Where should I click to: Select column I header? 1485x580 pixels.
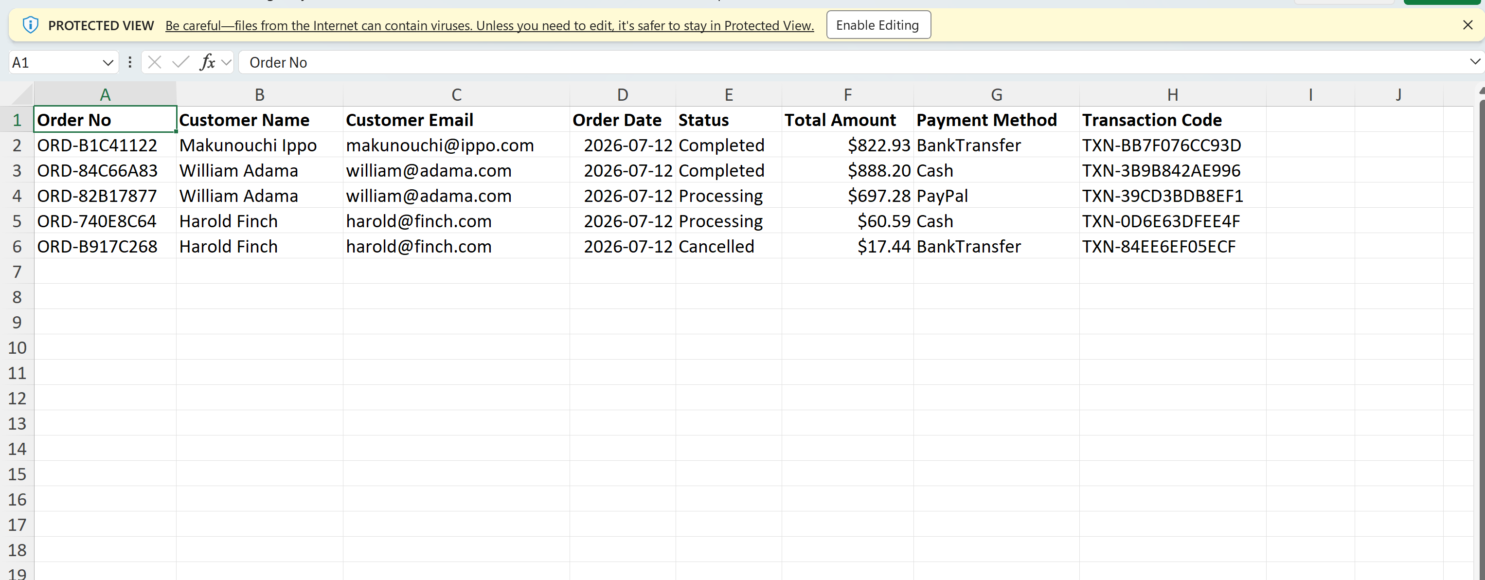(1310, 94)
